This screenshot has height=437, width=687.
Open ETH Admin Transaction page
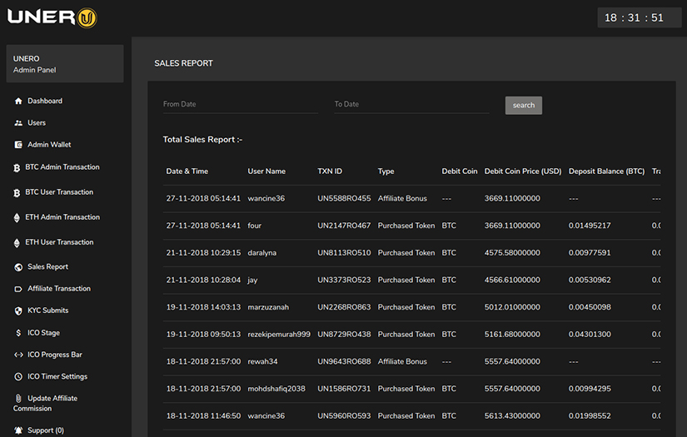pyautogui.click(x=62, y=216)
